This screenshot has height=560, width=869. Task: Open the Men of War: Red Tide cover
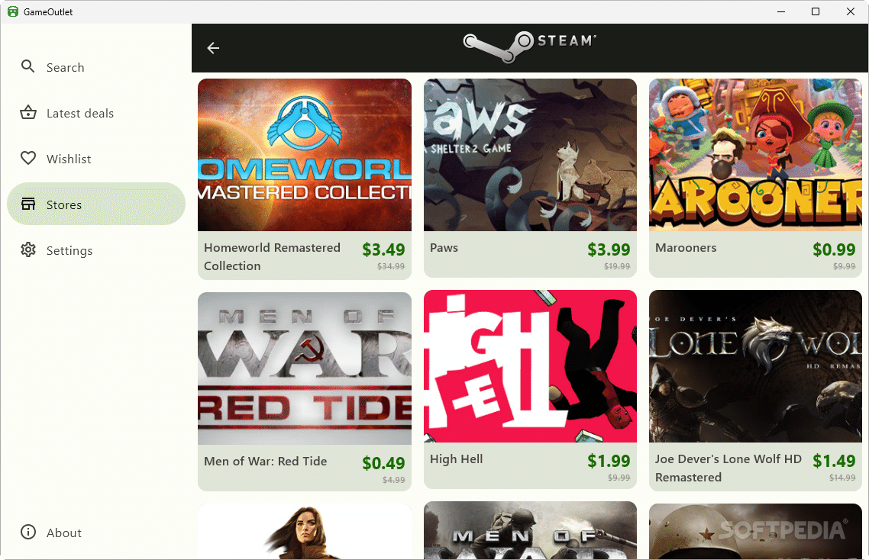click(305, 369)
